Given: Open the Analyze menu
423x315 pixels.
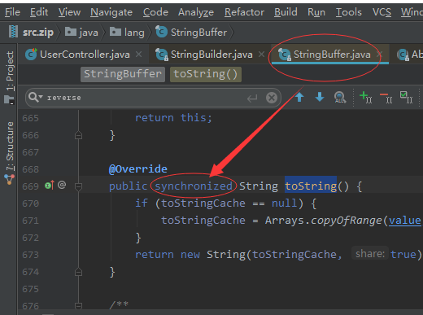Looking at the screenshot, I should coord(196,12).
